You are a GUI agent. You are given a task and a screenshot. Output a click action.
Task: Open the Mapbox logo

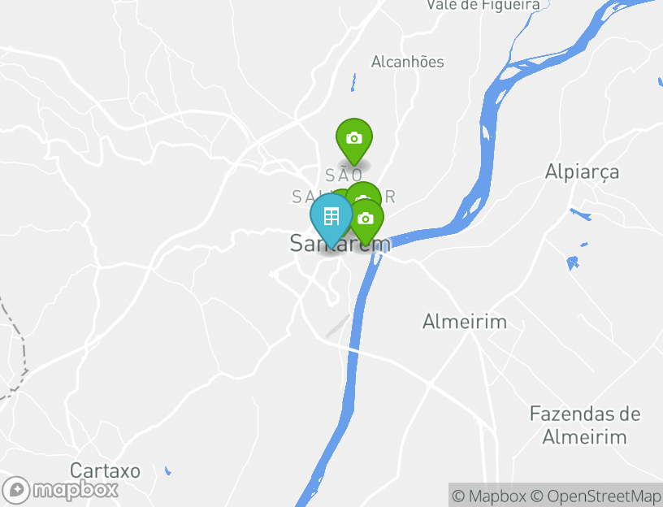(59, 490)
